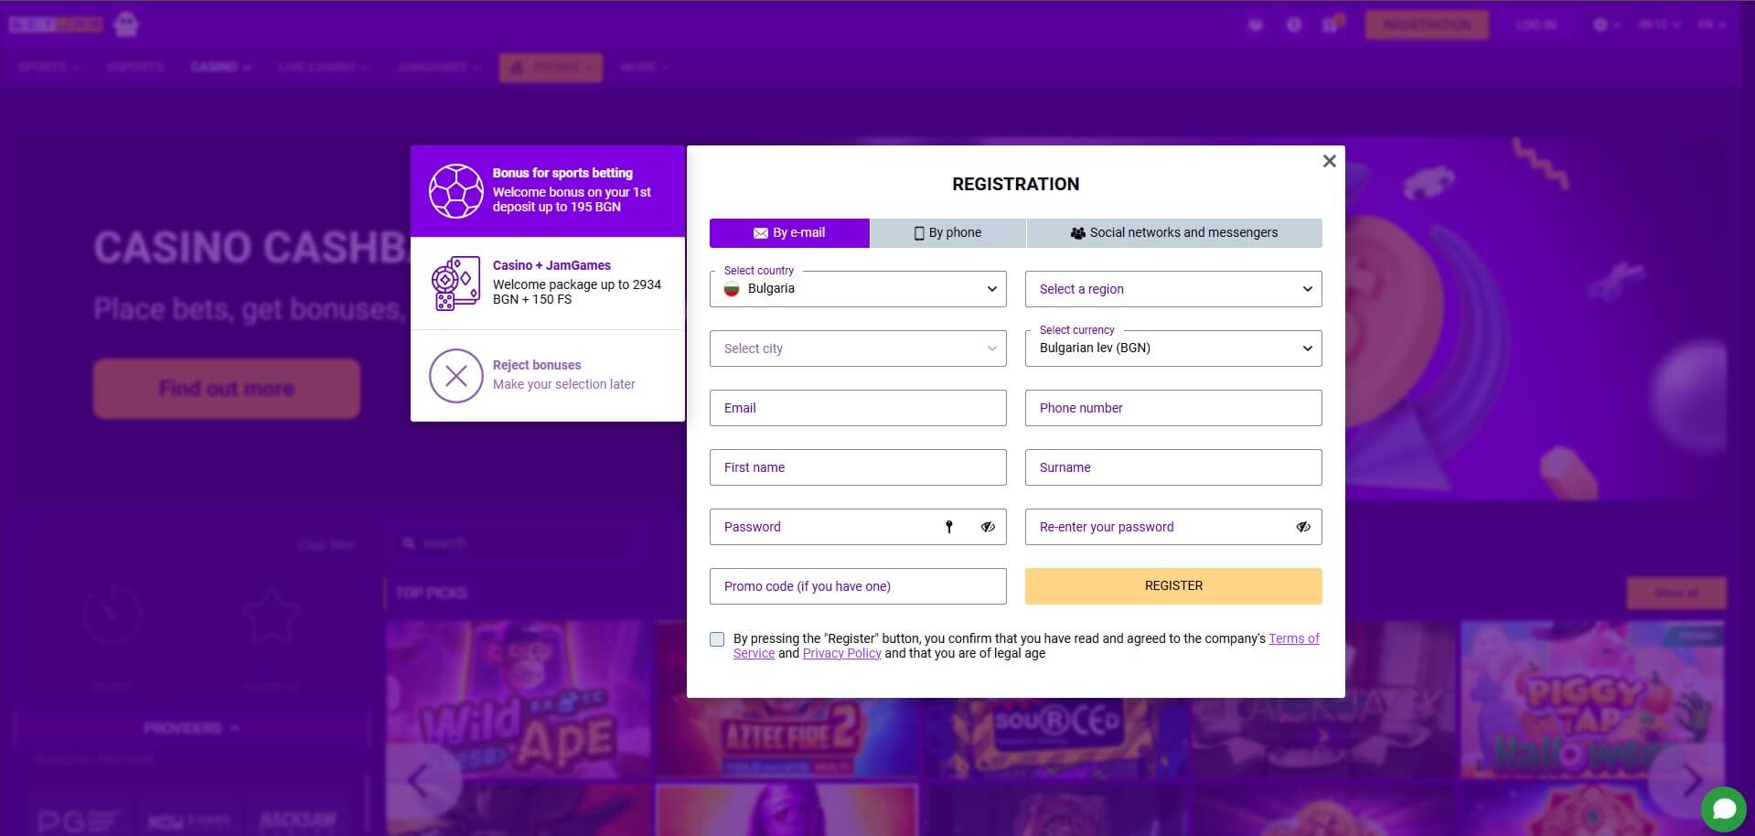Click next arrow on the game carousel
Screen dimensions: 1755x836
tap(1691, 780)
